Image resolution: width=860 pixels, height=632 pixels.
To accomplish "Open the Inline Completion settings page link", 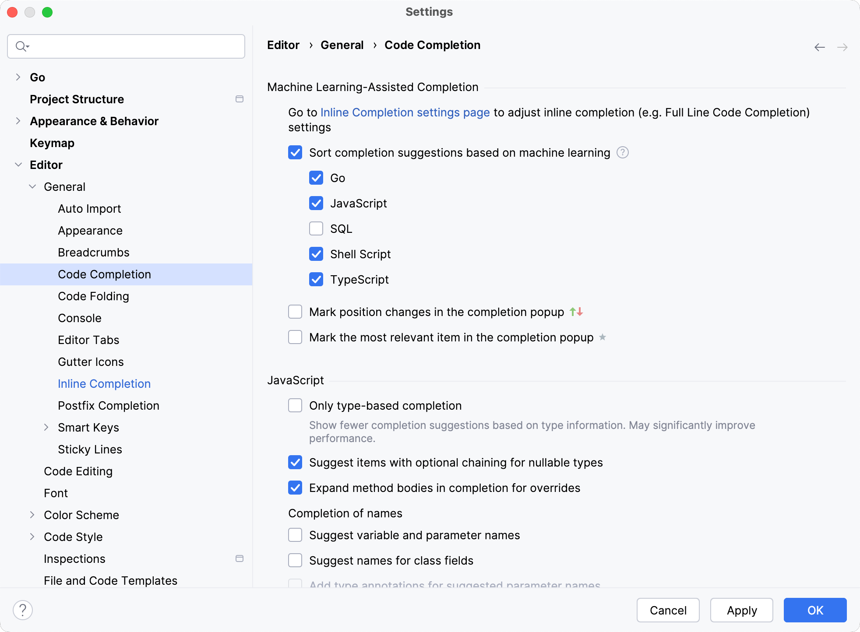I will coord(405,112).
